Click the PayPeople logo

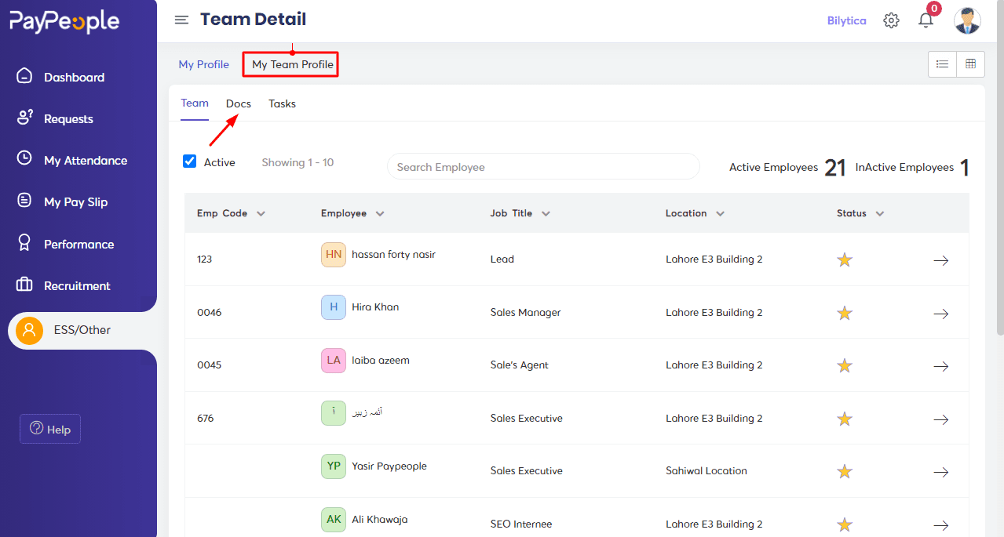coord(64,21)
